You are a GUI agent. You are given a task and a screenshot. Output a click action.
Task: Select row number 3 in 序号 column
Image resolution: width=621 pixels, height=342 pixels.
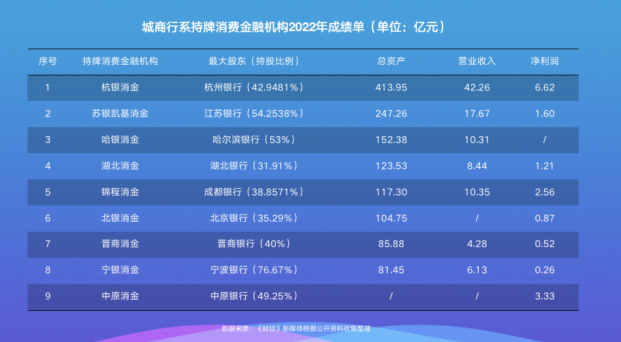point(47,140)
